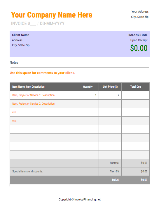
Task: Click the 'Special terms or discounts:' cell
Action: tap(43, 172)
